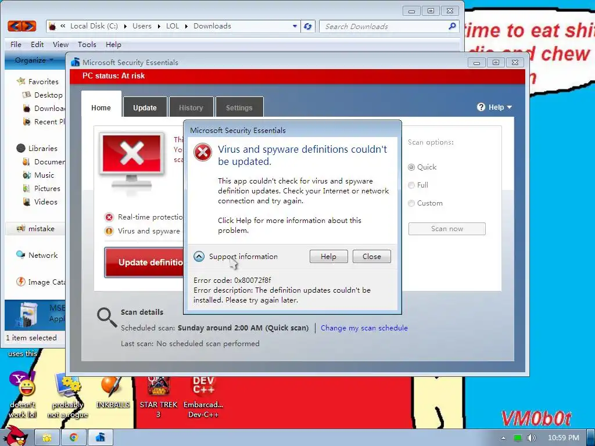Click the orange warning Virus and spyware icon

click(109, 231)
